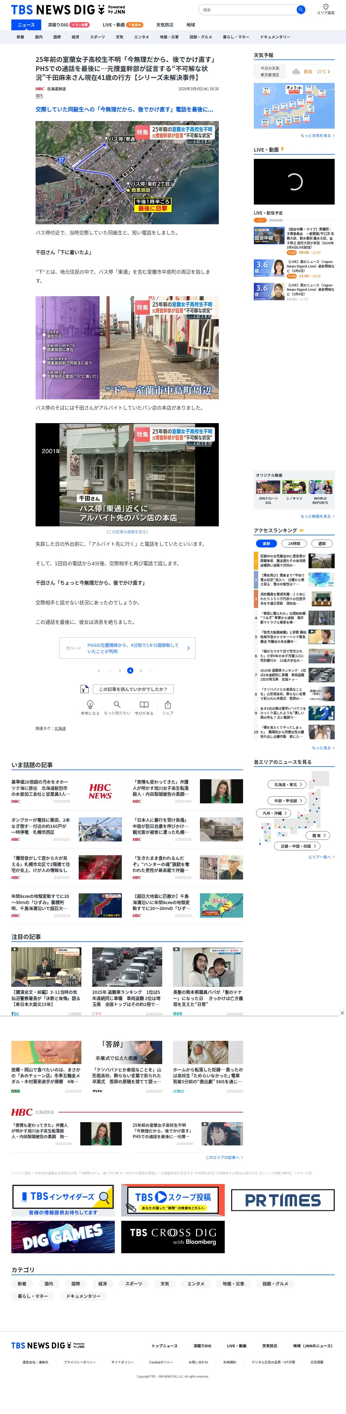Image resolution: width=346 pixels, height=1414 pixels.
Task: Click the 北海道 related tag
Action: [60, 728]
